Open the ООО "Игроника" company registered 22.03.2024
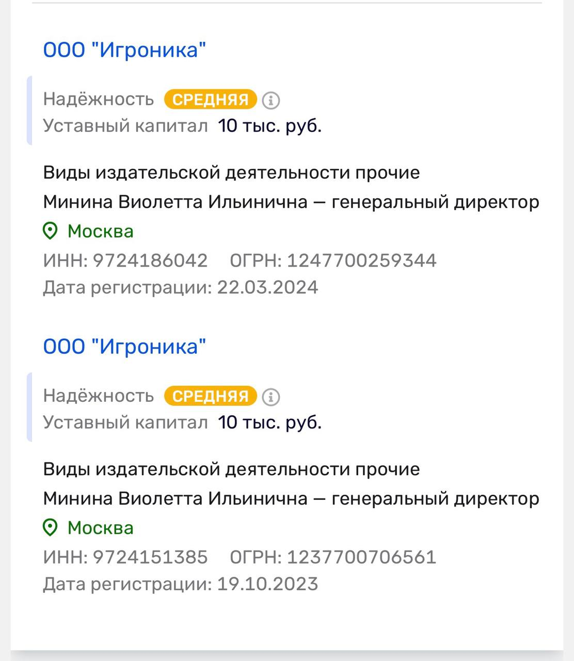This screenshot has height=661, width=574. (x=124, y=50)
